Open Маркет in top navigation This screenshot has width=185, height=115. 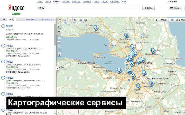[x=66, y=2]
